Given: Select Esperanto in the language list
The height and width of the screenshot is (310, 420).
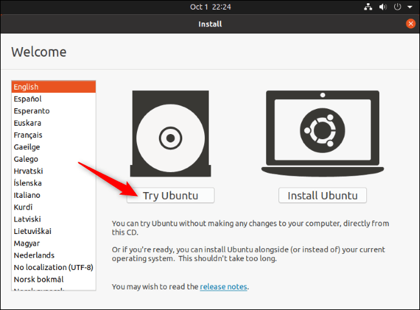Looking at the screenshot, I should [54, 111].
